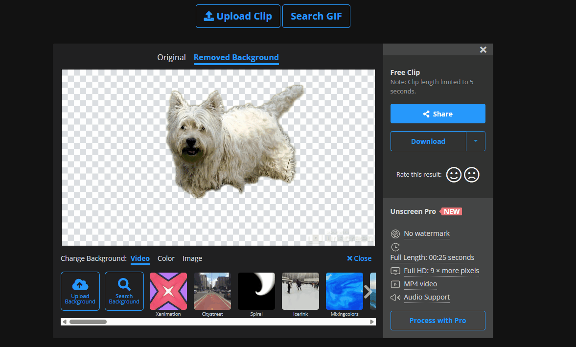Open the Download options dropdown arrow
This screenshot has width=576, height=347.
click(x=476, y=141)
